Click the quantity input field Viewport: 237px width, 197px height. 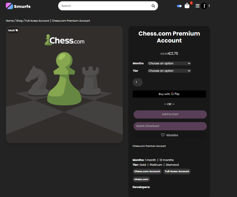[x=137, y=82]
